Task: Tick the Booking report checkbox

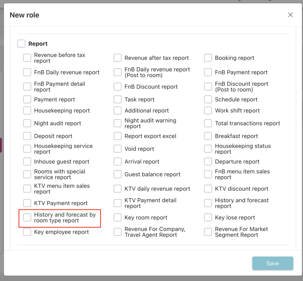Action: pyautogui.click(x=208, y=58)
